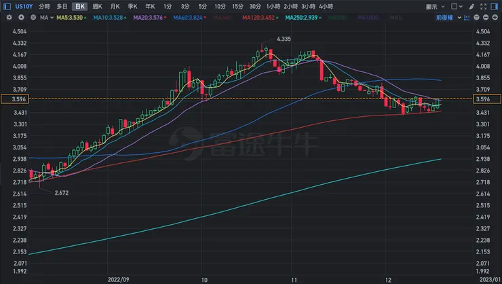Click the 10 month marker on time axis
This screenshot has height=284, width=502.
pos(204,280)
